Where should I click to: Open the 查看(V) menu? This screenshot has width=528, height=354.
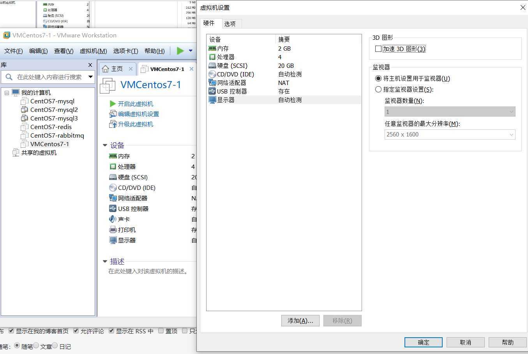(64, 51)
